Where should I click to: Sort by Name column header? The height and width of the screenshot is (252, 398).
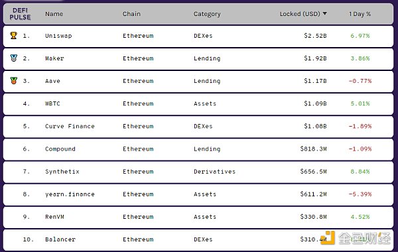tap(54, 14)
